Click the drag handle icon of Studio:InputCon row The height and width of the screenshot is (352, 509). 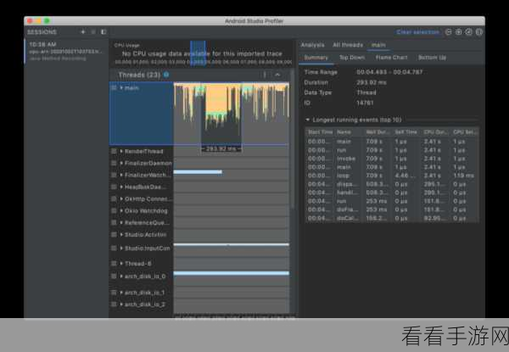point(114,249)
